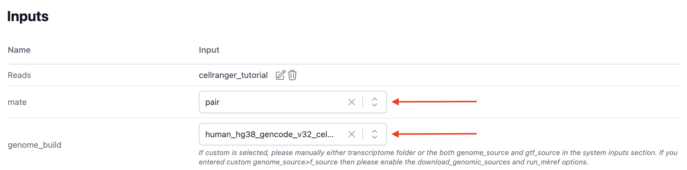Clear the mate selection using the X icon
Screen dimensions: 687x170
coord(351,102)
